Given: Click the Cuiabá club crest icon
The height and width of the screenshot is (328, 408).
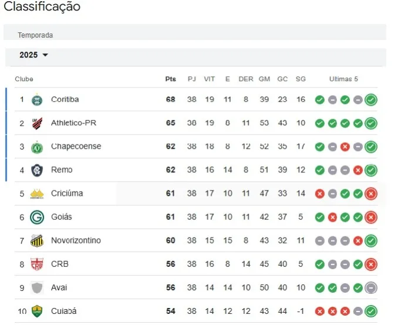Looking at the screenshot, I should (x=37, y=311).
